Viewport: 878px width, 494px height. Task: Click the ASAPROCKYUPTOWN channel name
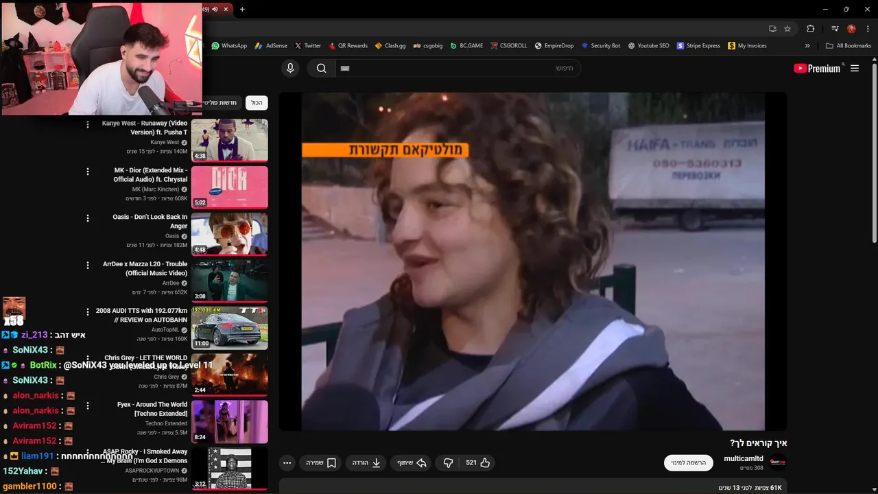[x=152, y=471]
